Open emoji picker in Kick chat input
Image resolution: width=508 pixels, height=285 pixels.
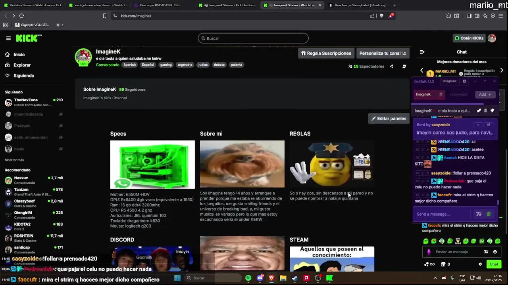coord(495,252)
